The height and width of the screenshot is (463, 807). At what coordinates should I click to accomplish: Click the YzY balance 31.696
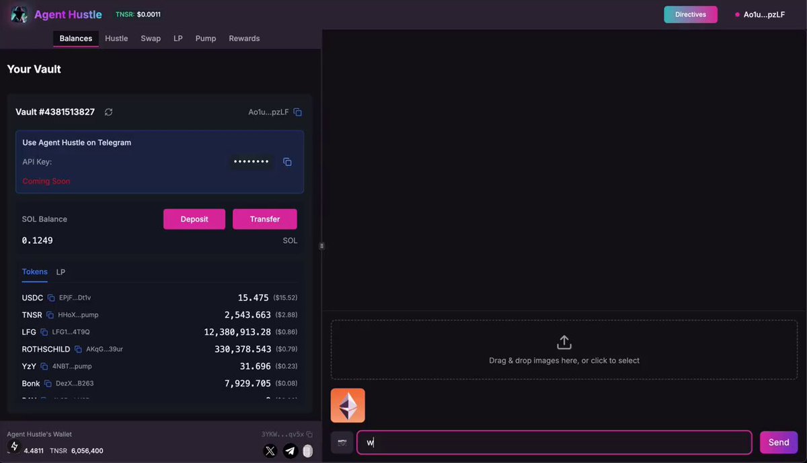point(256,366)
